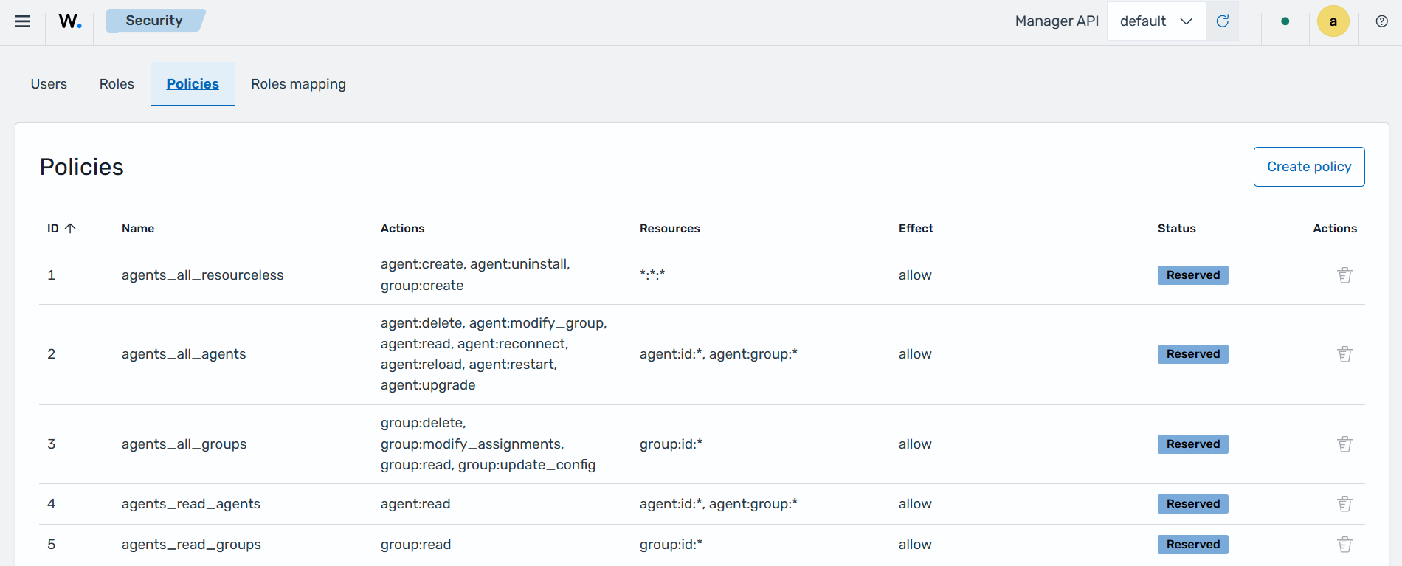Open the Manager API default dropdown
This screenshot has height=566, width=1402.
click(1156, 21)
